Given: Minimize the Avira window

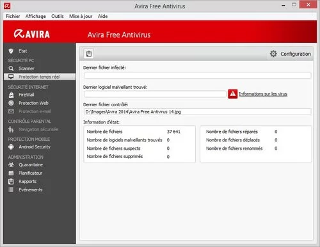Looking at the screenshot, I should point(284,5).
